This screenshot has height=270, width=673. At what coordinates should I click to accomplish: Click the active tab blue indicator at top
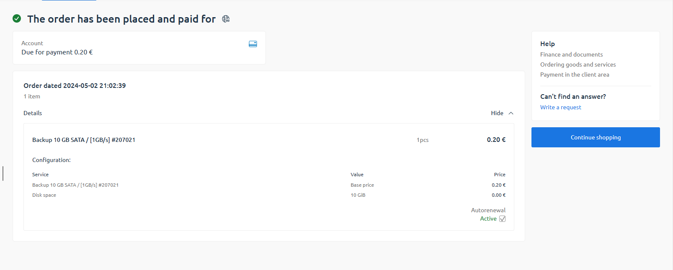69,0
